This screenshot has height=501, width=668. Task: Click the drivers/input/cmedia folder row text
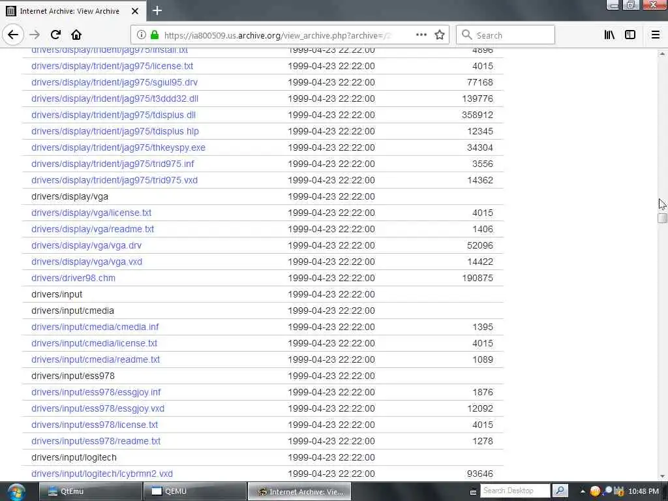[x=72, y=311]
